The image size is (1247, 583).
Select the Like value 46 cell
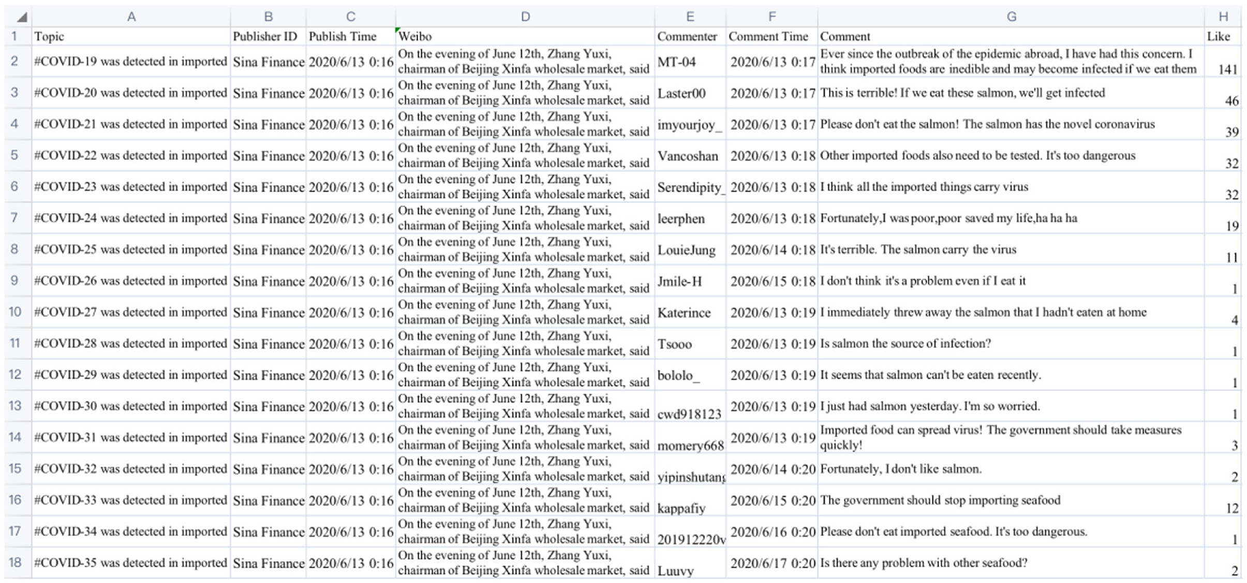point(1223,93)
